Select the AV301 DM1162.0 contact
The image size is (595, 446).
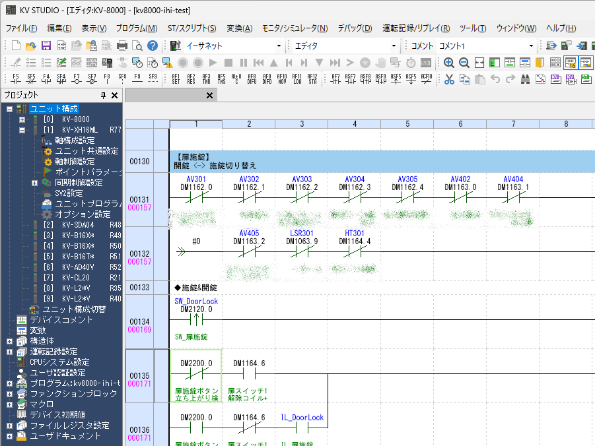click(x=196, y=197)
